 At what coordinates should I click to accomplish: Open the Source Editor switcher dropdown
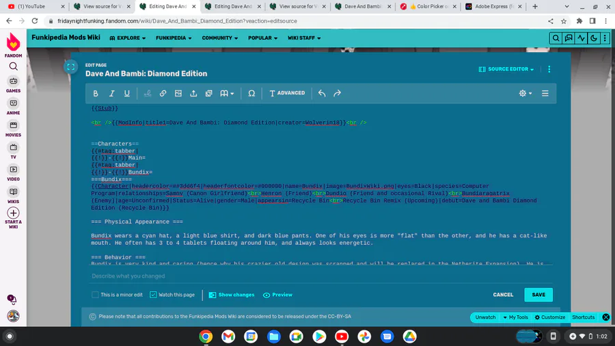pyautogui.click(x=506, y=69)
